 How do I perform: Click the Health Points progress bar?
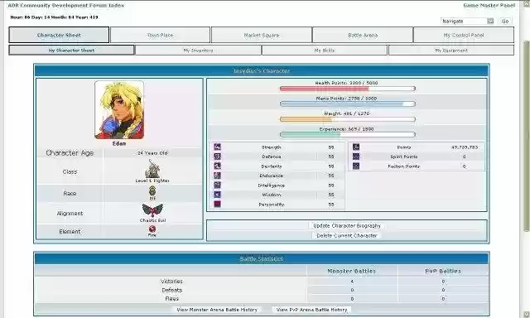[x=348, y=89]
